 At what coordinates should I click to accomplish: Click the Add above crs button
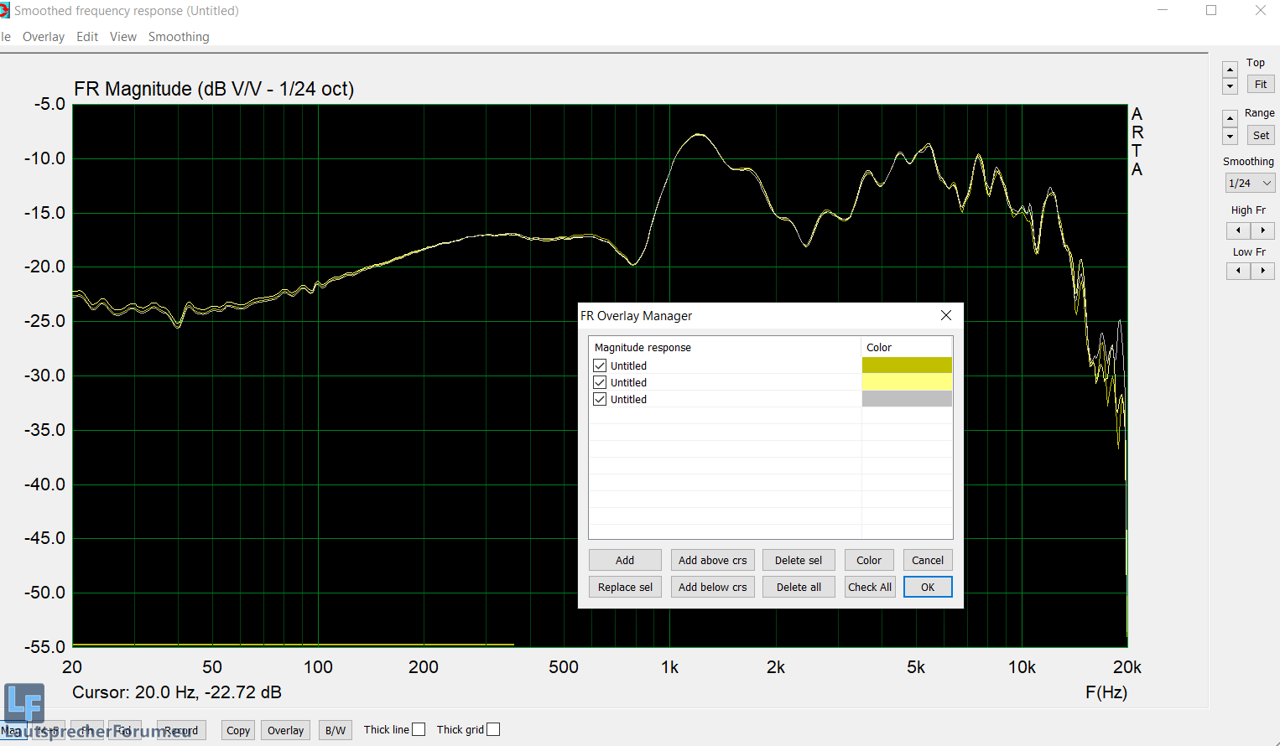712,560
